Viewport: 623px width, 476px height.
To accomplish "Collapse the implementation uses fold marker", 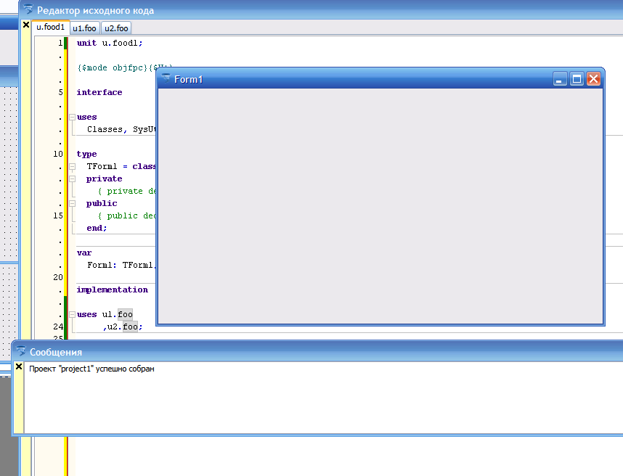I will pos(72,314).
